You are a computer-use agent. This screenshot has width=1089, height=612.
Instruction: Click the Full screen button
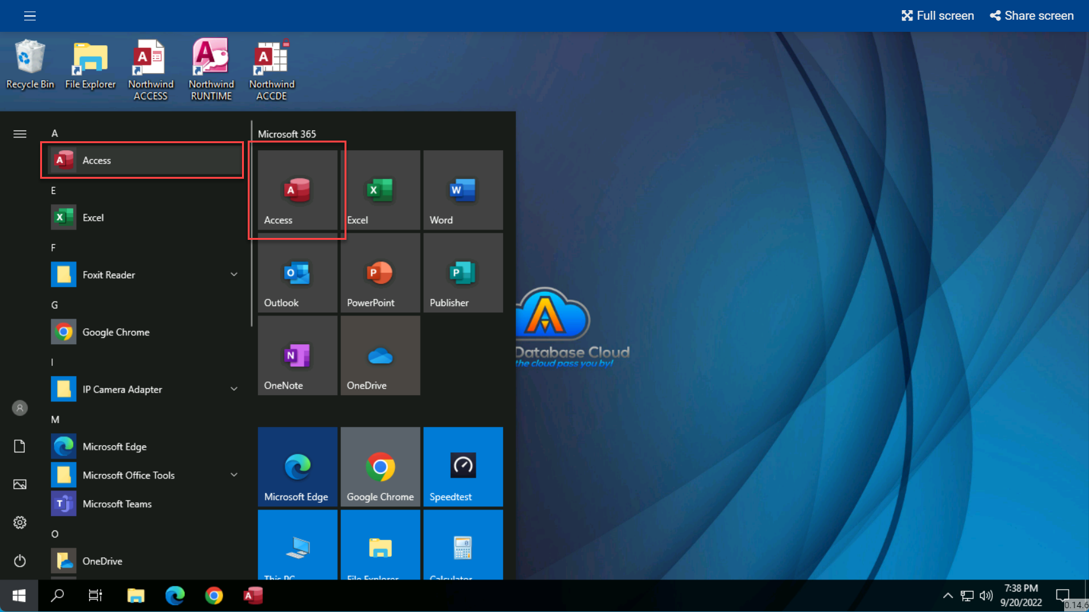point(937,16)
